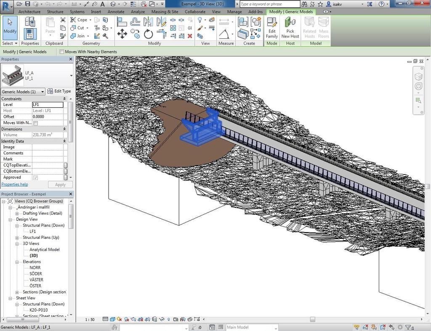
Task: Open the type selector dropdown for LF_A
Action: [x=71, y=76]
